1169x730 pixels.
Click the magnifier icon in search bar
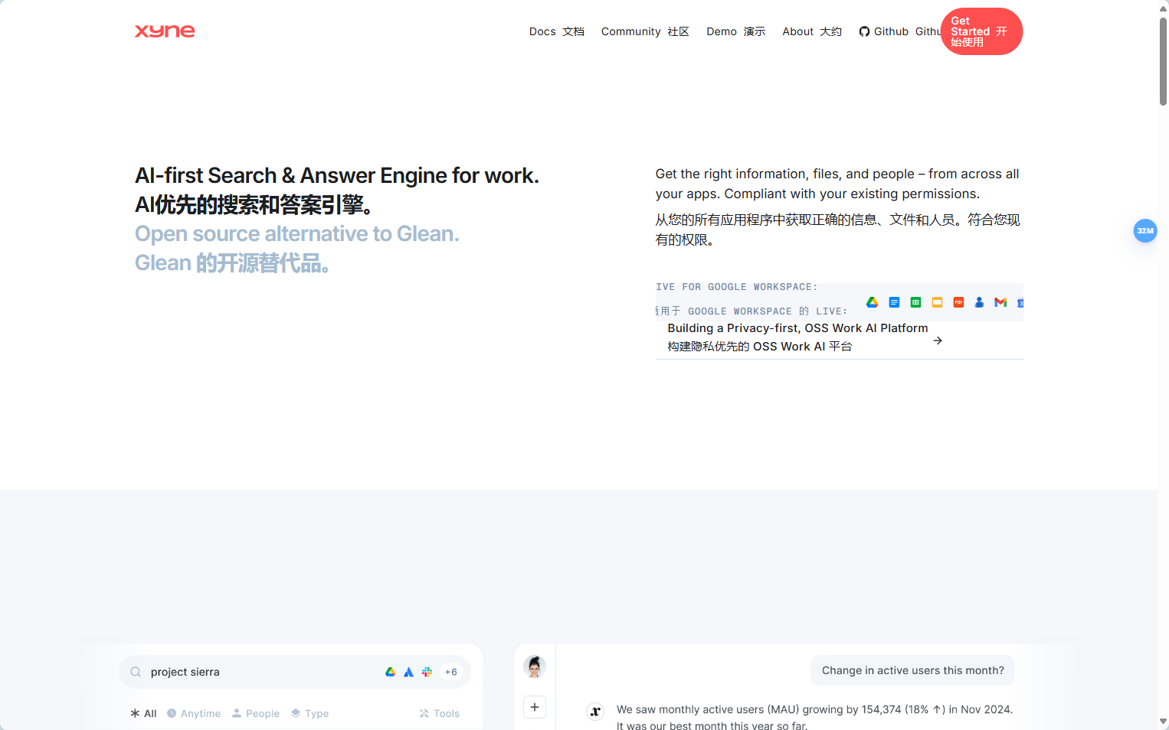tap(136, 672)
